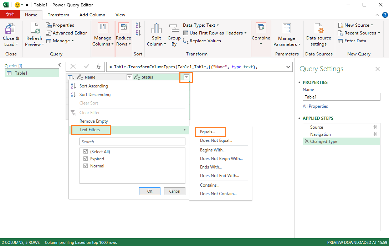Select the Split Column tool
Screen dimensions: 389x246
[156, 34]
